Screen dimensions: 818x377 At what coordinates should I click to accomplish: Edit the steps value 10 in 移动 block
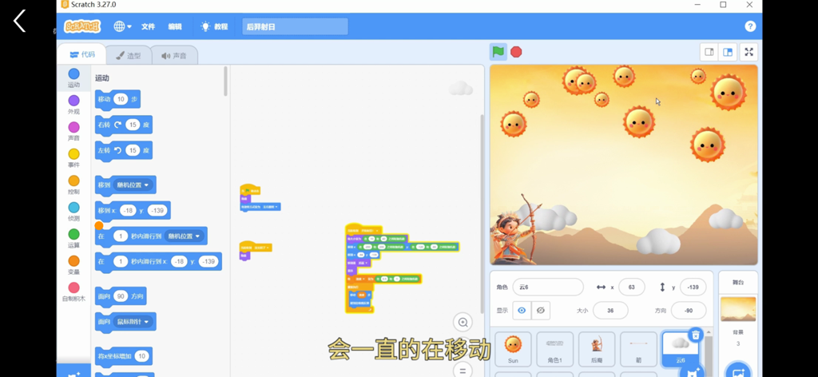click(121, 99)
